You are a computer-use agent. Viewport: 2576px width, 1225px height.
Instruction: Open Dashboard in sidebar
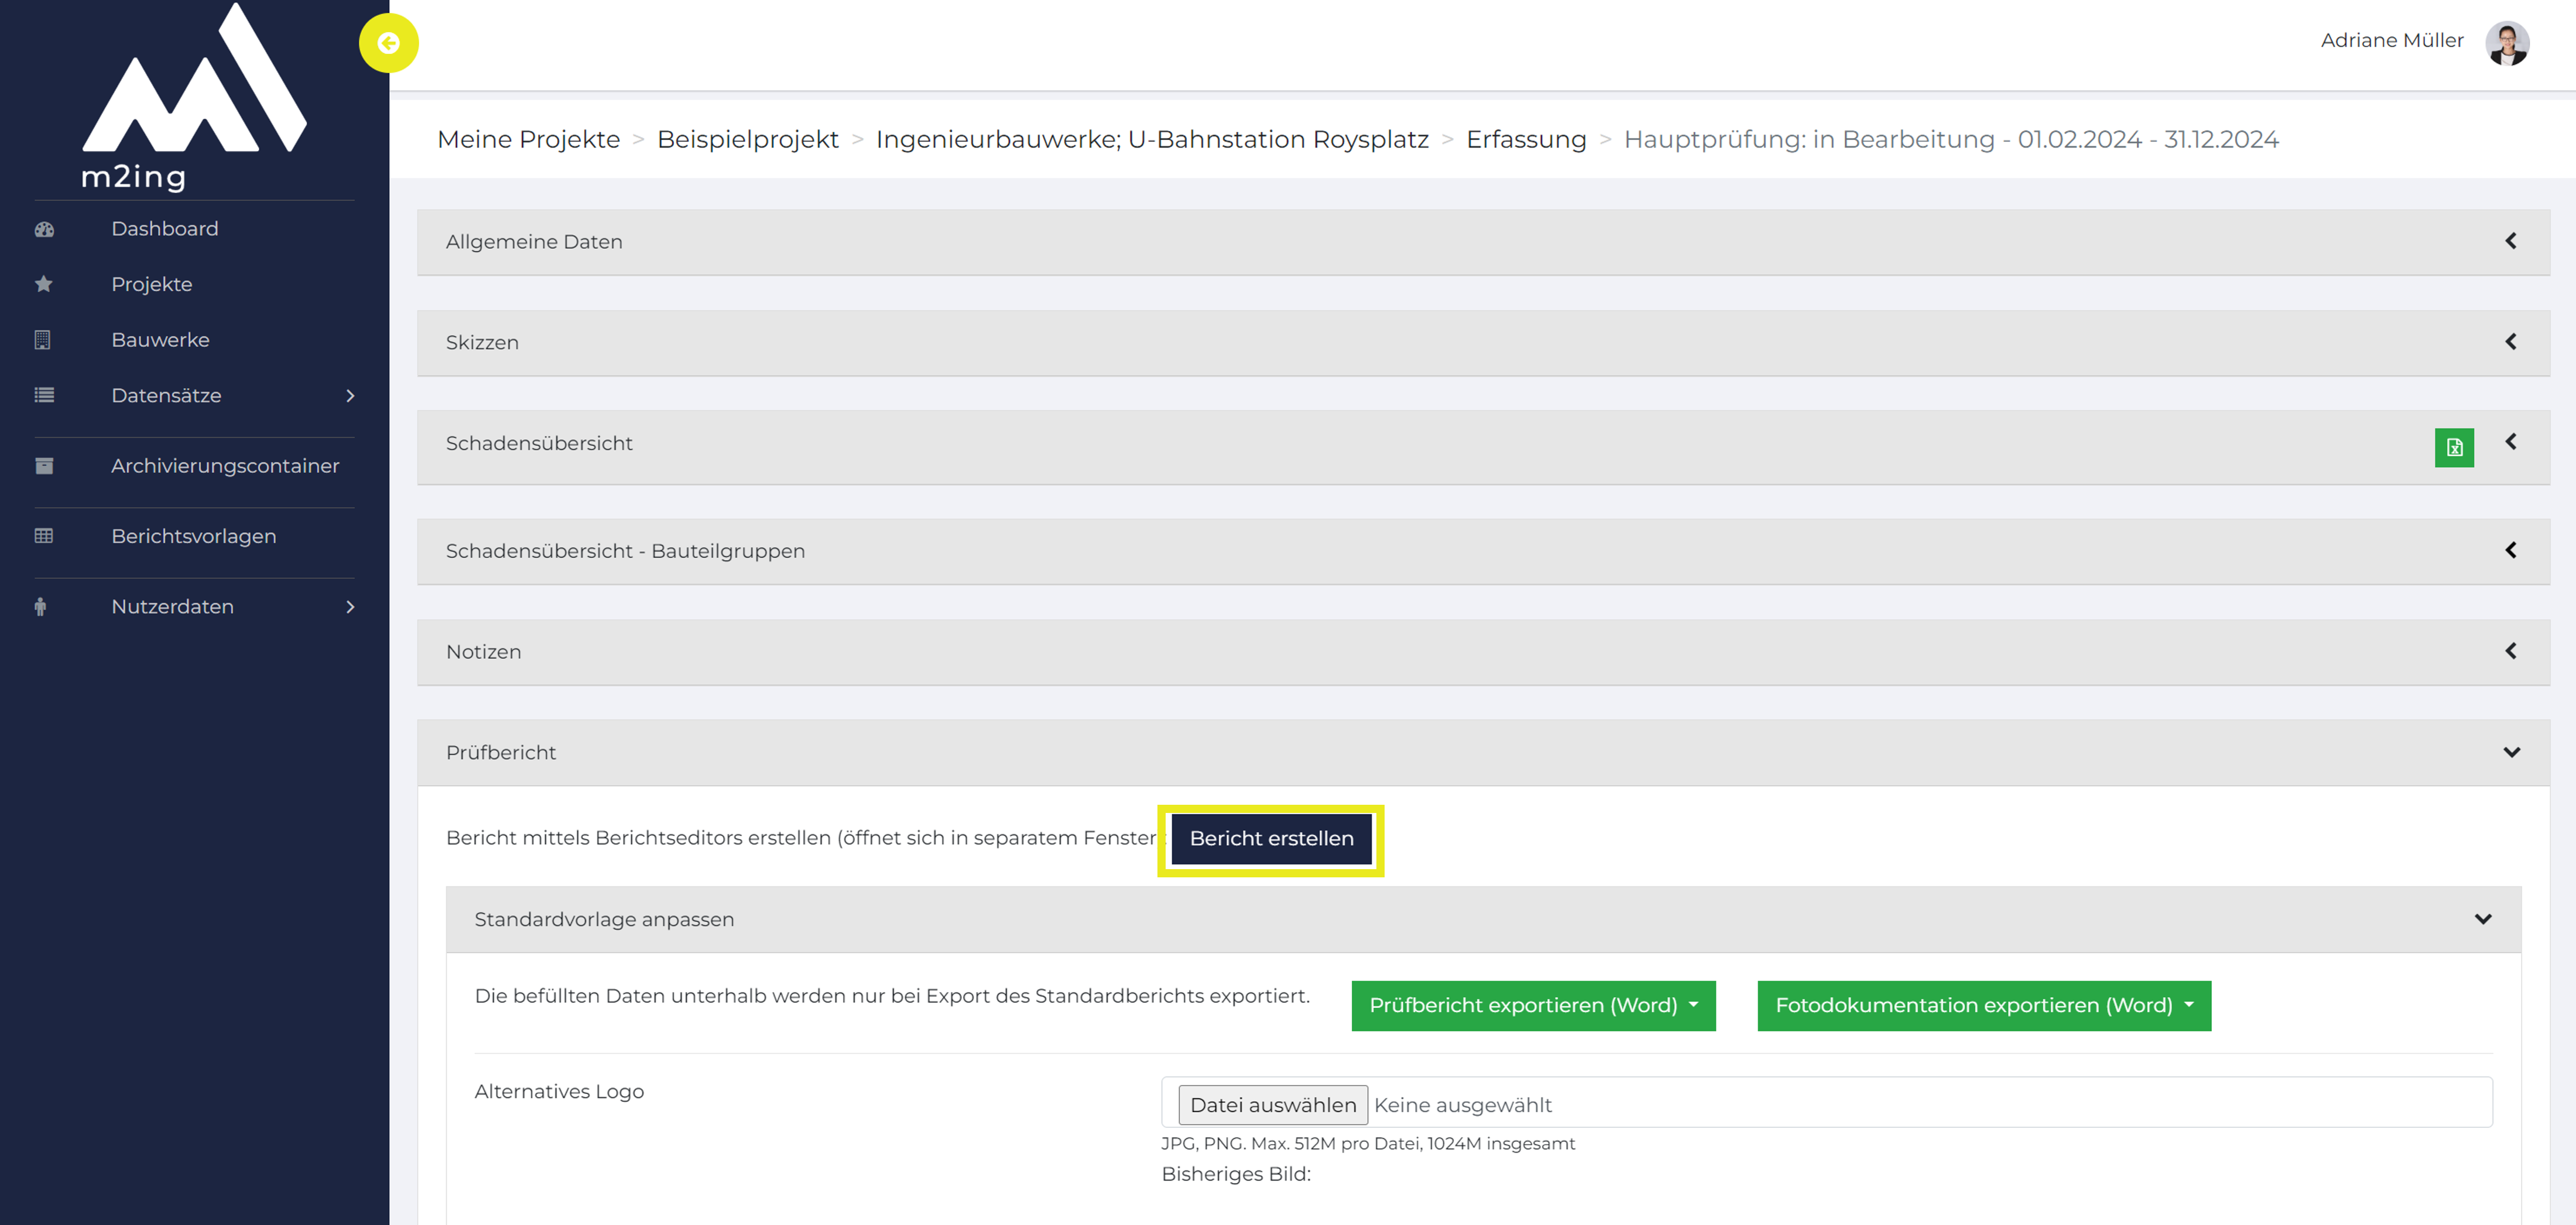(x=165, y=229)
